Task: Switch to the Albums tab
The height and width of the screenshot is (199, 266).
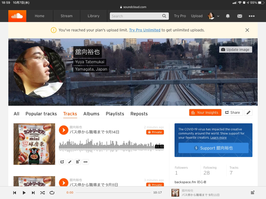Action: click(91, 114)
